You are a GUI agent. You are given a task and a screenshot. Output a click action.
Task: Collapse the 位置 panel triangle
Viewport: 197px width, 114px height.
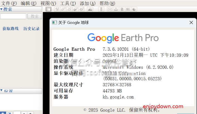pyautogui.click(x=1, y=90)
